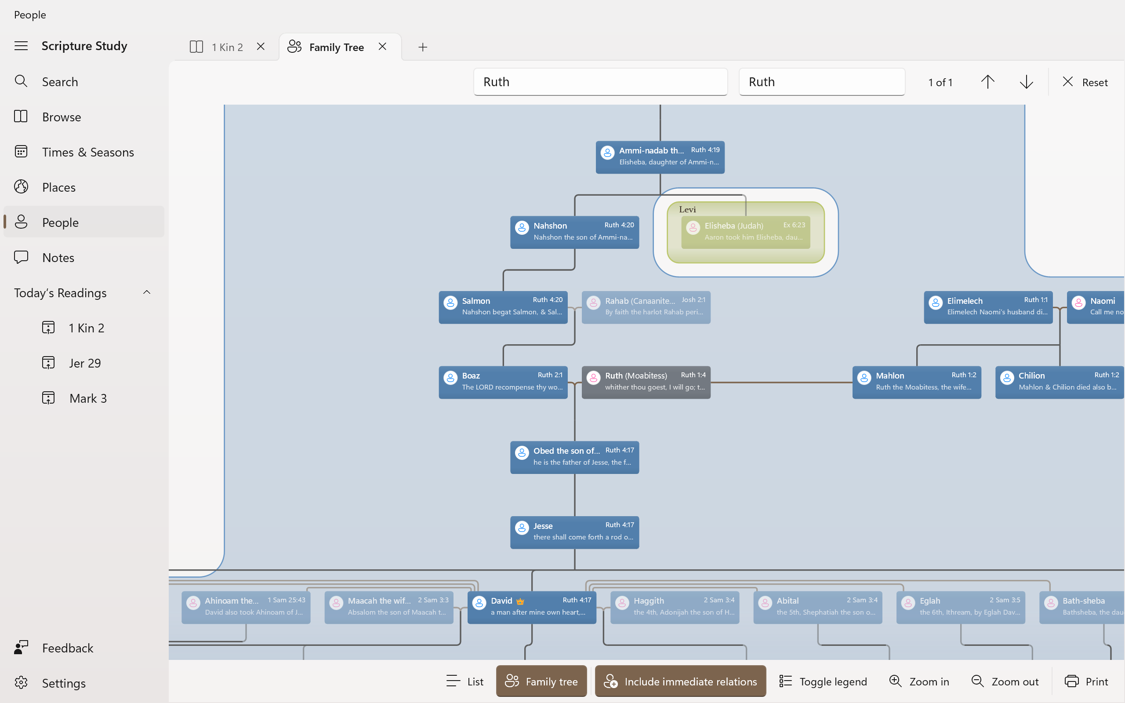Click the male avatar icon on Jesse card

[x=522, y=528]
